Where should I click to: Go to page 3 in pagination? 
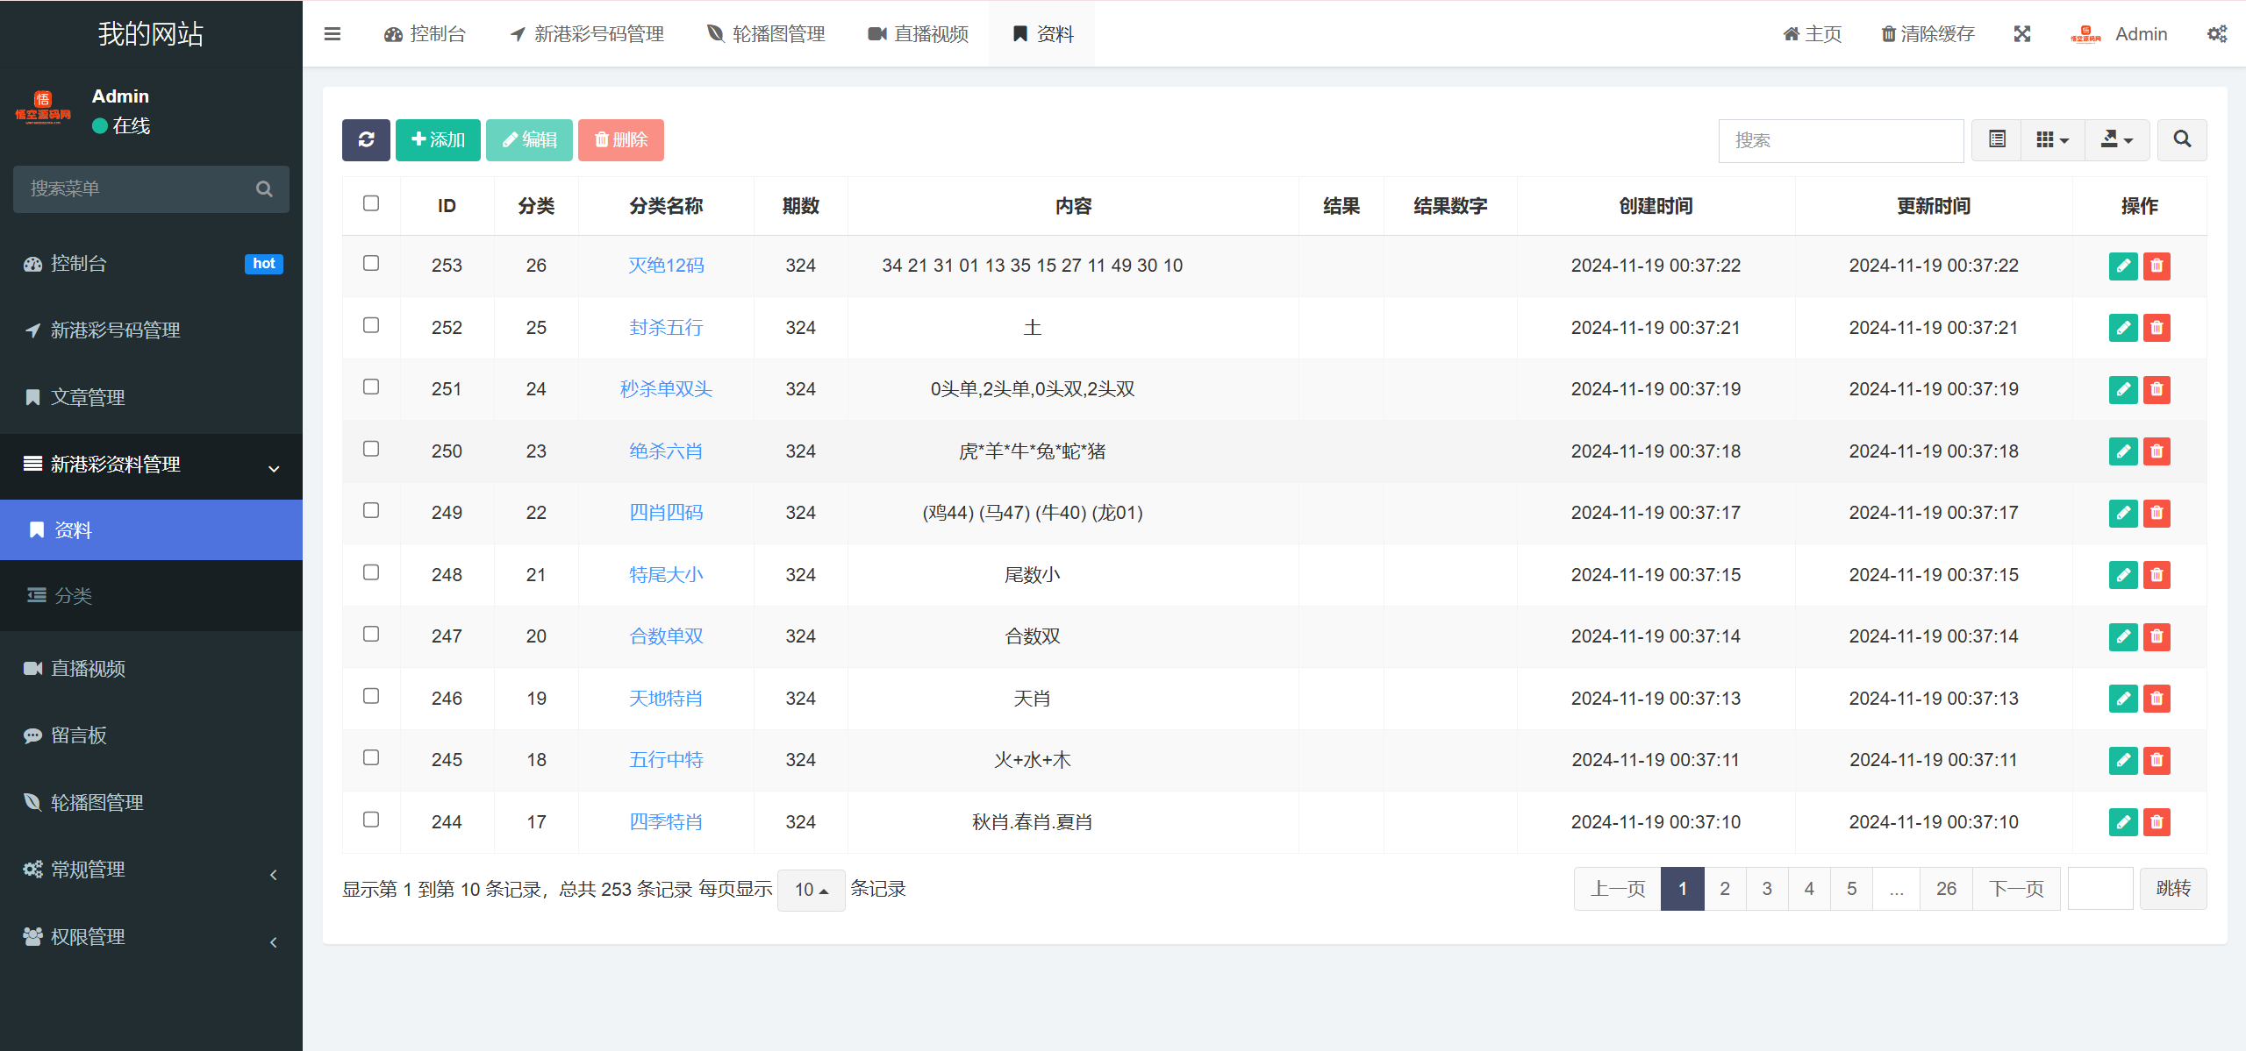pos(1767,889)
